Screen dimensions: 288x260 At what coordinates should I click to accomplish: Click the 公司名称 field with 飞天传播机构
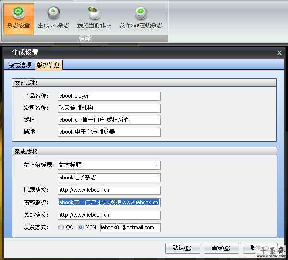click(x=109, y=108)
